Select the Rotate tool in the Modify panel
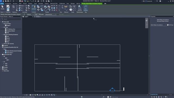 [45, 10]
